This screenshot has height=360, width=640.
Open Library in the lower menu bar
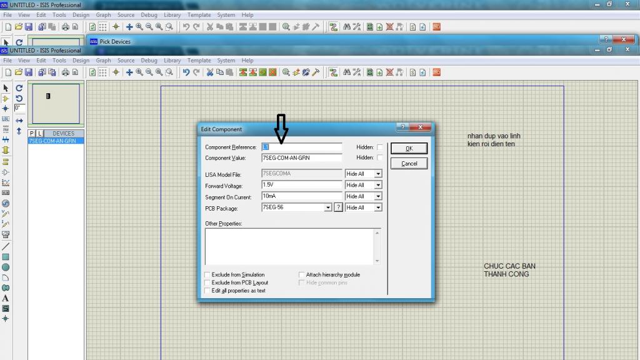pyautogui.click(x=172, y=61)
